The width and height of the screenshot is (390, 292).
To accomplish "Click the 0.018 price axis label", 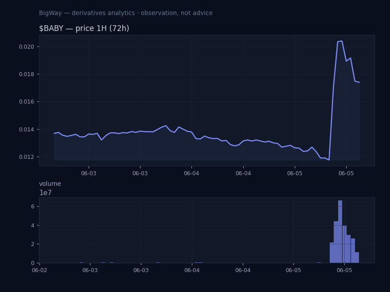I will point(26,74).
